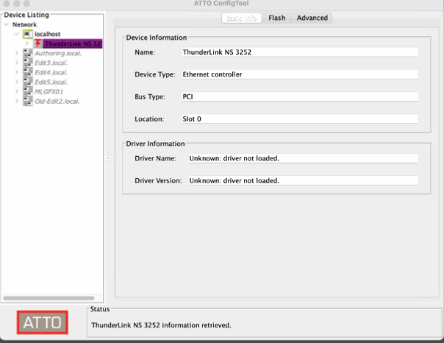The height and width of the screenshot is (343, 444).
Task: Click the Device Information group title
Action: point(157,38)
